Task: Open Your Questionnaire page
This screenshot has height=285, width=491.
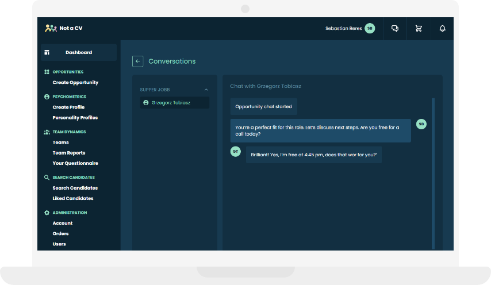Action: 75,163
